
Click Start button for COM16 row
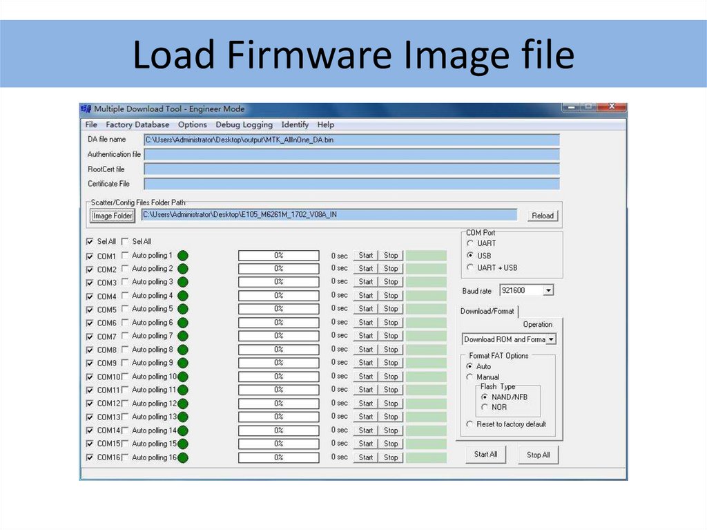[366, 457]
